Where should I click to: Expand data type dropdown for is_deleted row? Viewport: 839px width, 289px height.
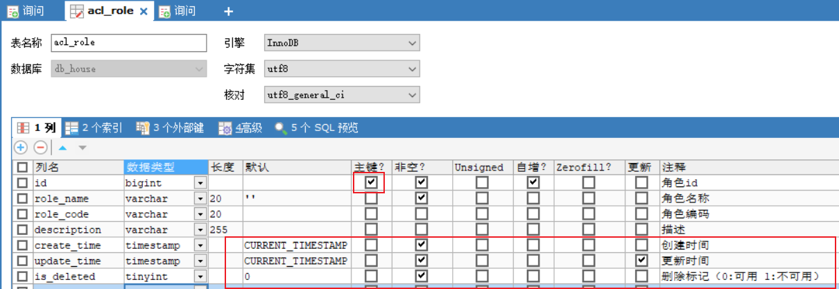200,277
